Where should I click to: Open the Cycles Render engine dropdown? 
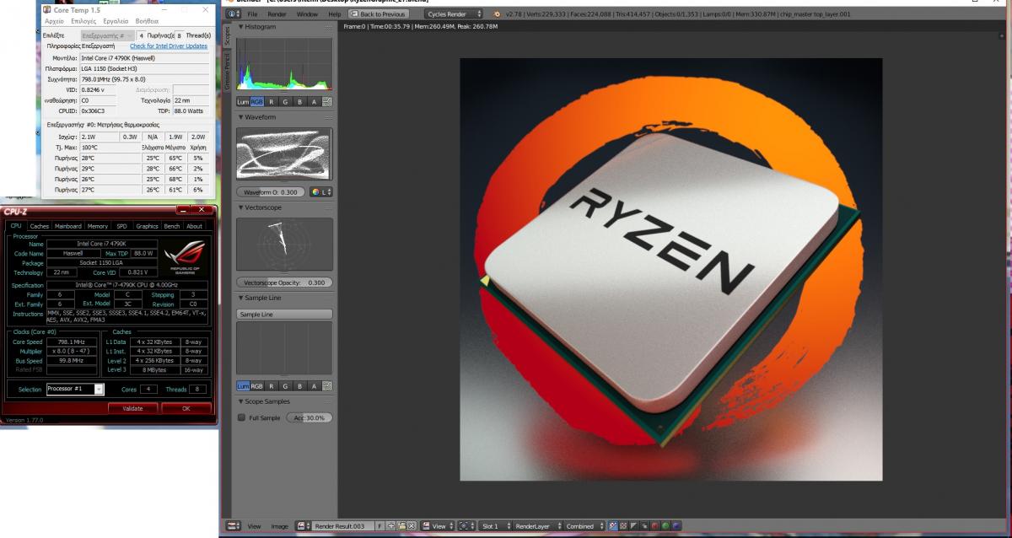tap(455, 14)
